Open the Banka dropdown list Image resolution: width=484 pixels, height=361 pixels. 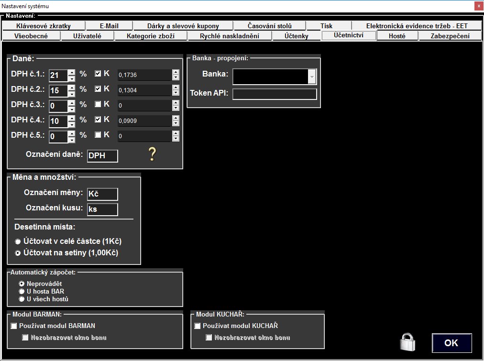[x=312, y=77]
